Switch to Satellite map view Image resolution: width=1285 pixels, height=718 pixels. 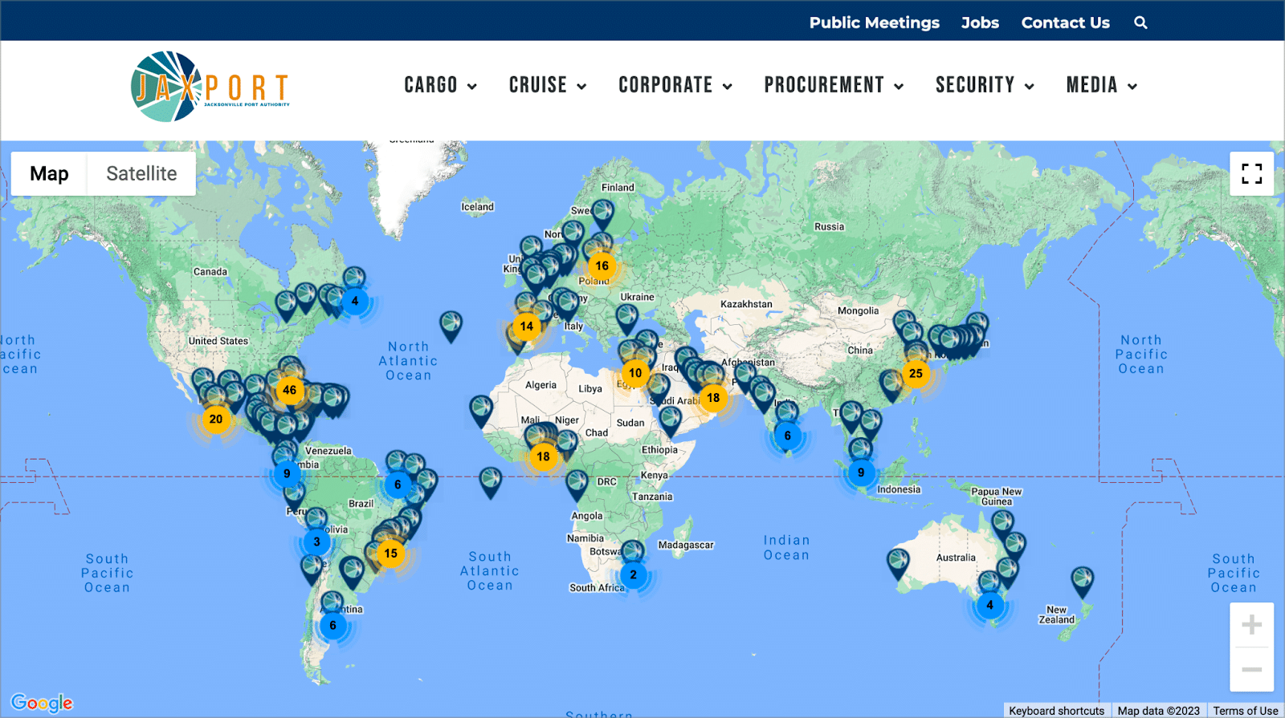click(x=141, y=173)
